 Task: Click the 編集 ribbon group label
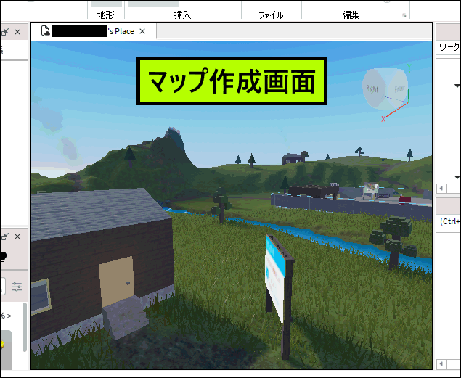[x=351, y=15]
